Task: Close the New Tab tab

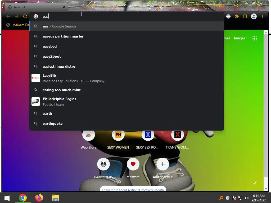Action: point(64,7)
